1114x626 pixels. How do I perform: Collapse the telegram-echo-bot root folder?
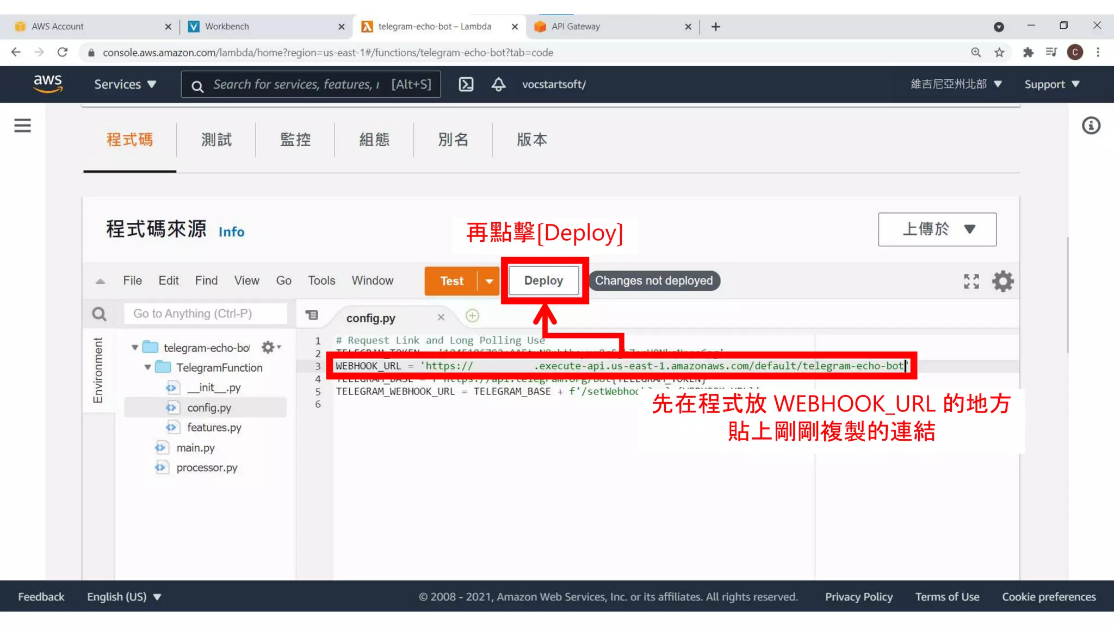pyautogui.click(x=134, y=347)
